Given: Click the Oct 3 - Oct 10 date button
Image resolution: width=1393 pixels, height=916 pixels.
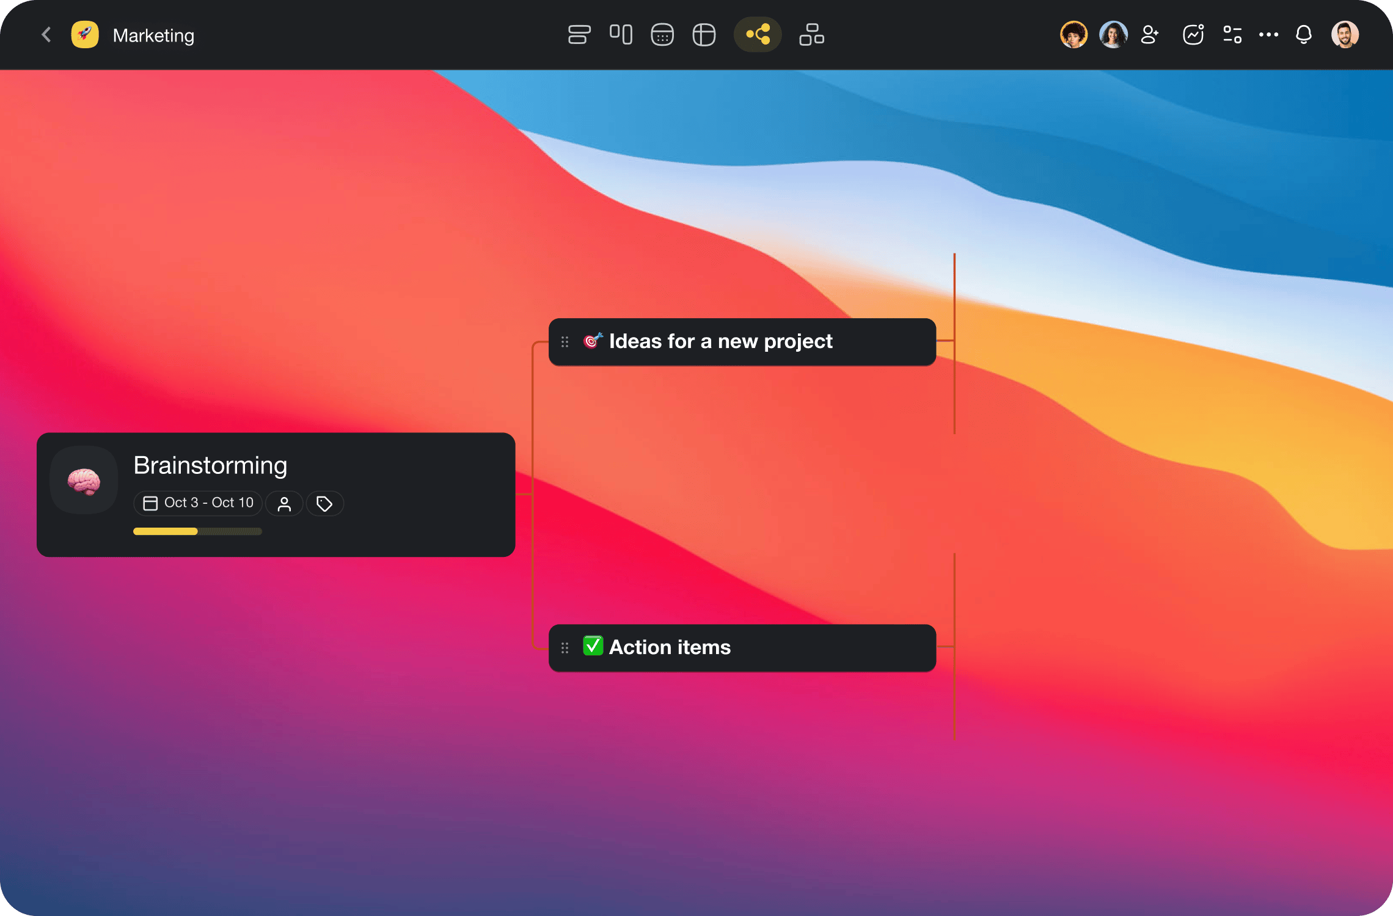Looking at the screenshot, I should tap(198, 503).
